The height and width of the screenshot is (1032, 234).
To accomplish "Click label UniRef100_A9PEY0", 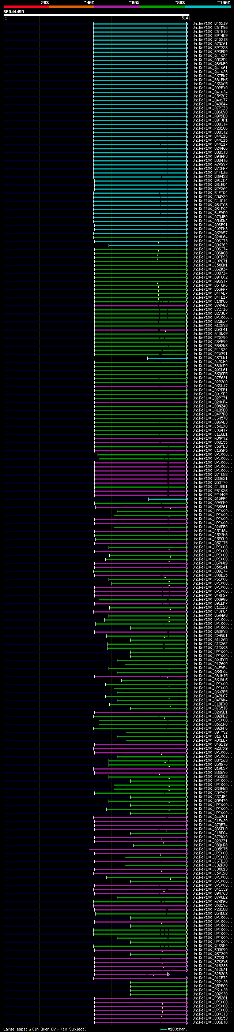I will 210,88.
